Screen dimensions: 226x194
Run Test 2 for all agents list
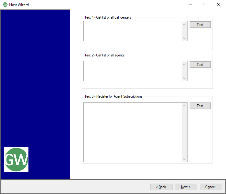click(x=200, y=65)
